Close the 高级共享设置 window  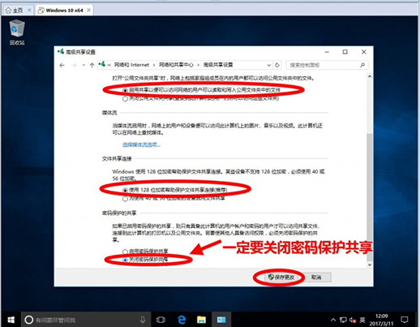click(364, 52)
